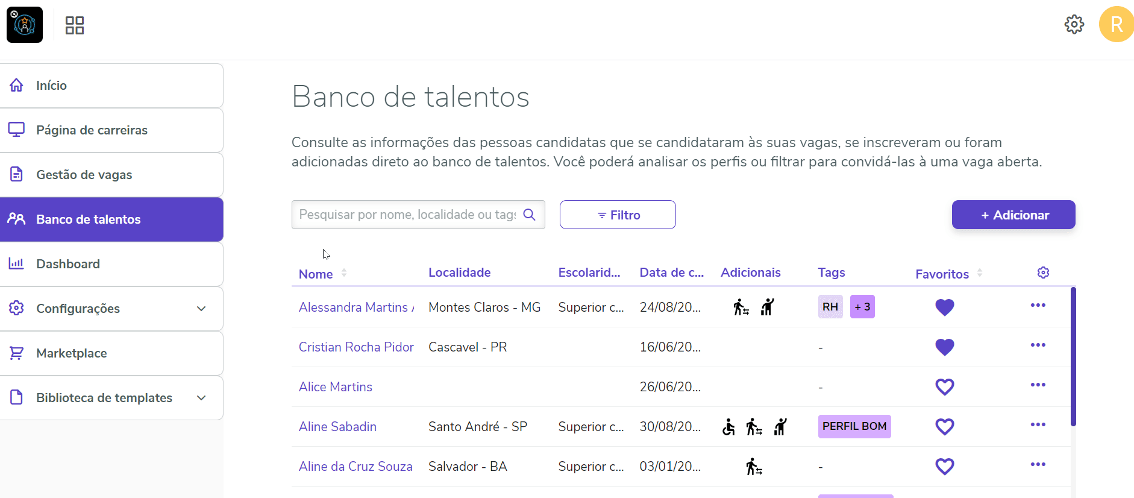Click the additional icon for Aline da Cruz Souza
Viewport: 1134px width, 498px height.
click(754, 467)
